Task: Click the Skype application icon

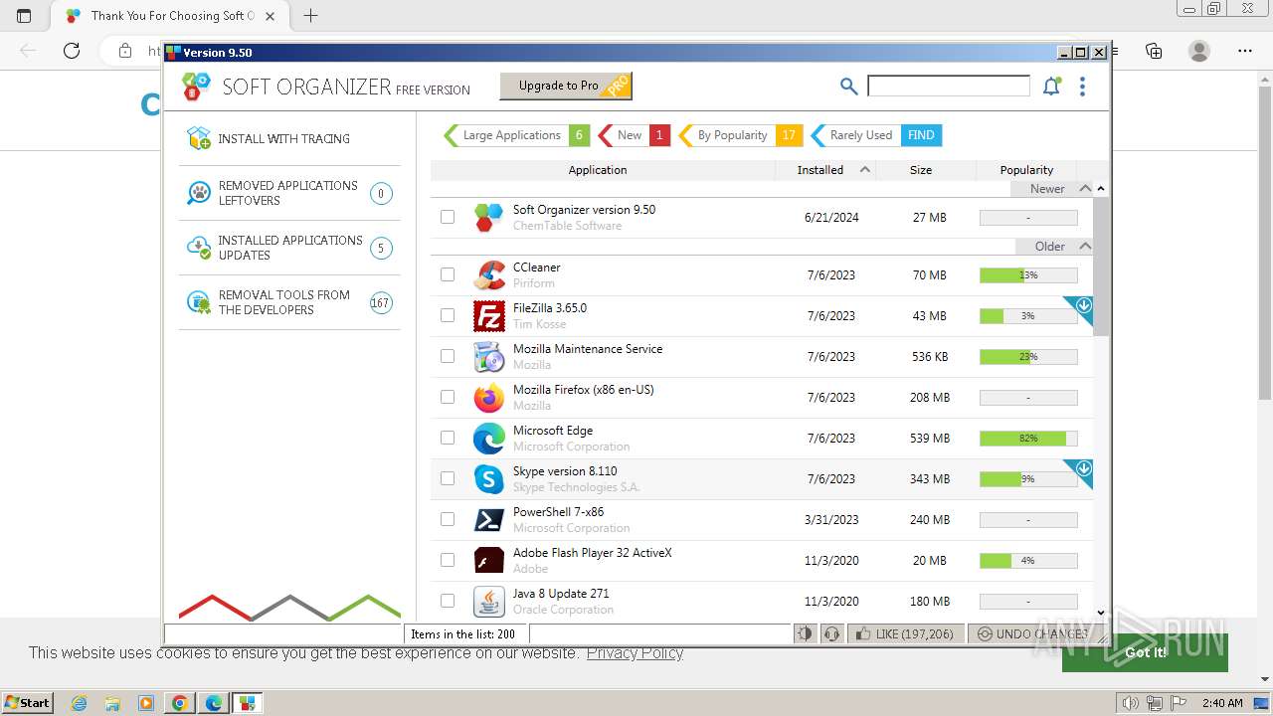Action: tap(488, 479)
